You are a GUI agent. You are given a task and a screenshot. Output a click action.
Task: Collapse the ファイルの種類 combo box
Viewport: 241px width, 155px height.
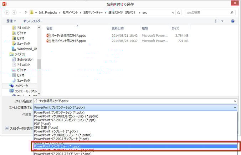[x=235, y=107]
